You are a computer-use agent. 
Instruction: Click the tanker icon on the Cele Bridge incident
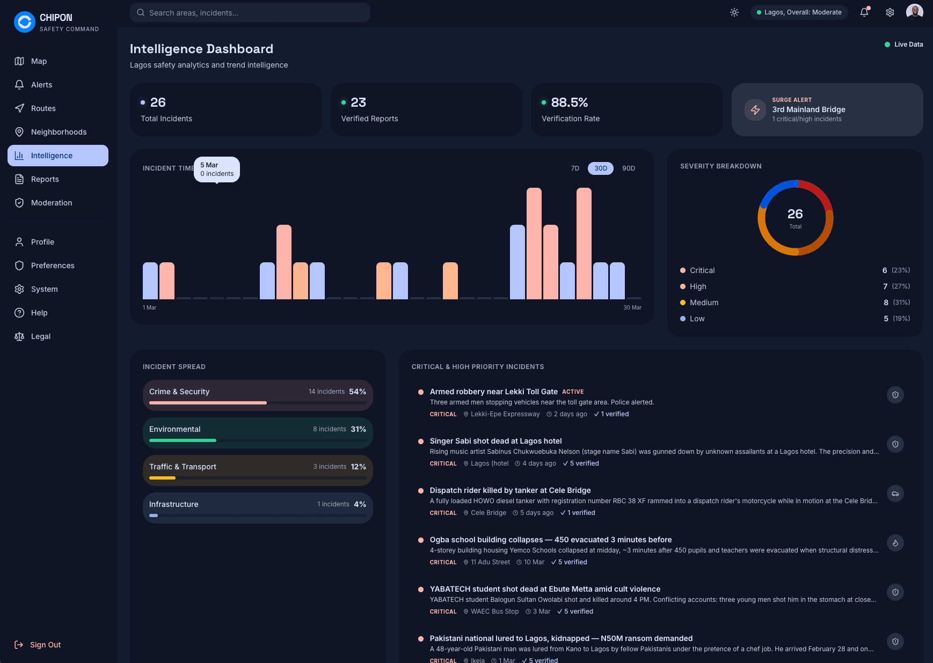click(895, 493)
